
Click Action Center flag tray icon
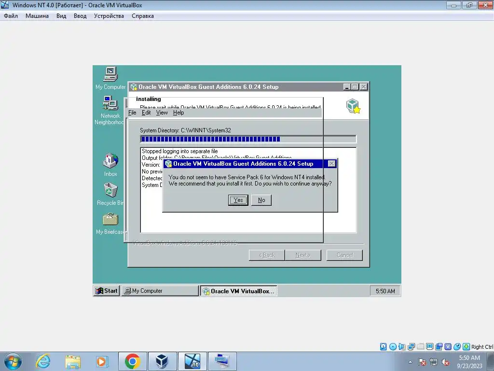pyautogui.click(x=422, y=362)
